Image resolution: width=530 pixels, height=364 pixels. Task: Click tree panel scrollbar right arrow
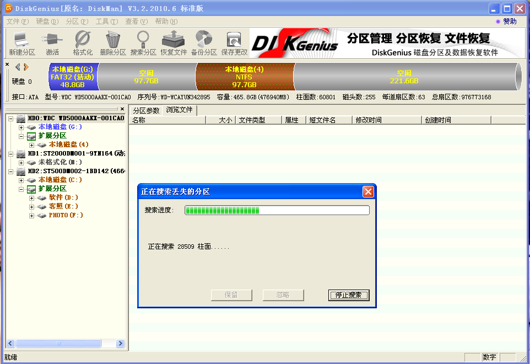[x=120, y=344]
